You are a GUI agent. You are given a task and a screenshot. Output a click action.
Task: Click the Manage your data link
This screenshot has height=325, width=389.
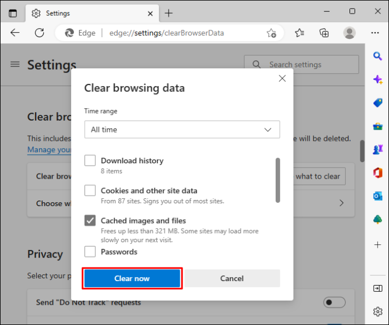(x=49, y=149)
